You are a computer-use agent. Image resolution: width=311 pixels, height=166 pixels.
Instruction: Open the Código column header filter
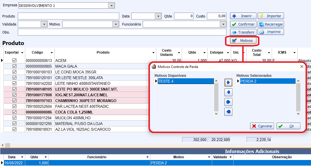pos(52,53)
